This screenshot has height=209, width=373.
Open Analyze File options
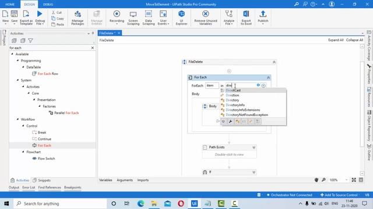pyautogui.click(x=229, y=17)
